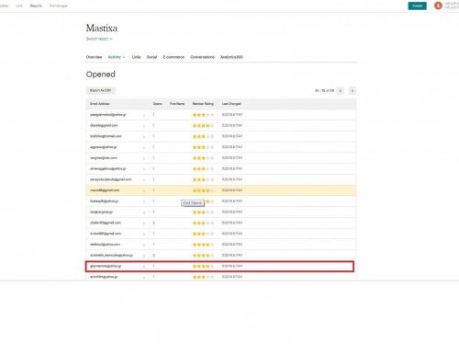This screenshot has height=344, width=459.
Task: Open Reports in top navigation
Action: click(36, 6)
